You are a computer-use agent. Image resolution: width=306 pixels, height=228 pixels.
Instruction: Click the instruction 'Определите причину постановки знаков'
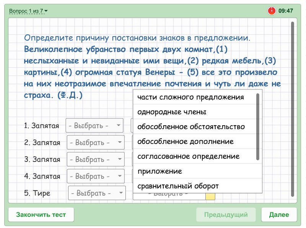tap(104, 38)
